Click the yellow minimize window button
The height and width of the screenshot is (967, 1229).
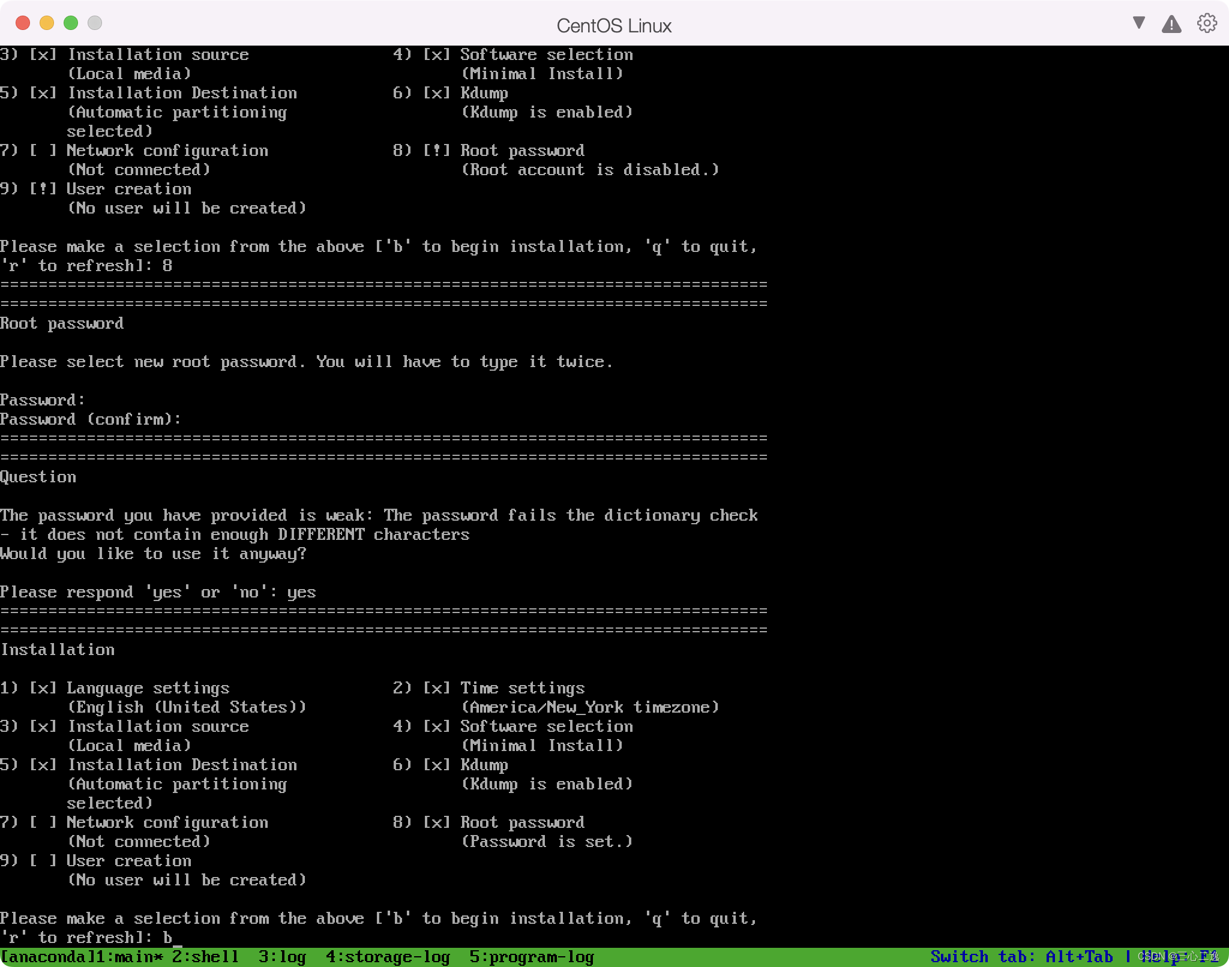pyautogui.click(x=47, y=23)
